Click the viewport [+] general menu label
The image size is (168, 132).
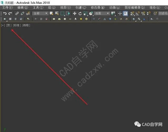point(3,25)
